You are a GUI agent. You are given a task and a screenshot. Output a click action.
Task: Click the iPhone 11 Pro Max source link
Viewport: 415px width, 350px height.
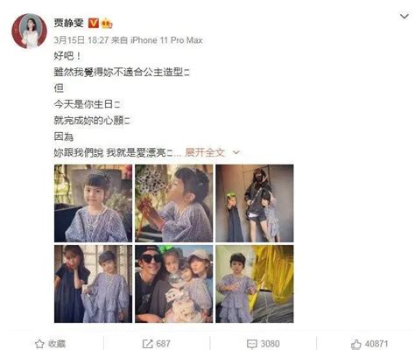[x=166, y=40]
